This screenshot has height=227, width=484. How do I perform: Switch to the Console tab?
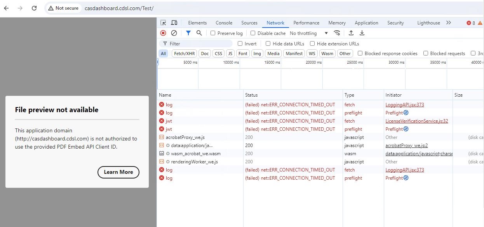coord(224,23)
